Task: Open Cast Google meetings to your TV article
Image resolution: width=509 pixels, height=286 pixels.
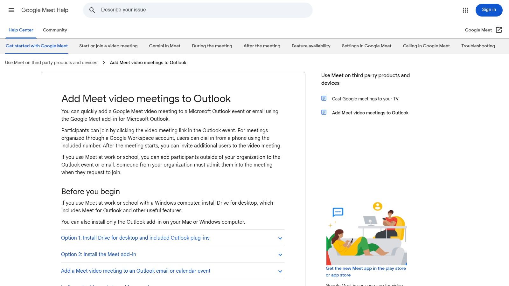Action: tap(365, 99)
